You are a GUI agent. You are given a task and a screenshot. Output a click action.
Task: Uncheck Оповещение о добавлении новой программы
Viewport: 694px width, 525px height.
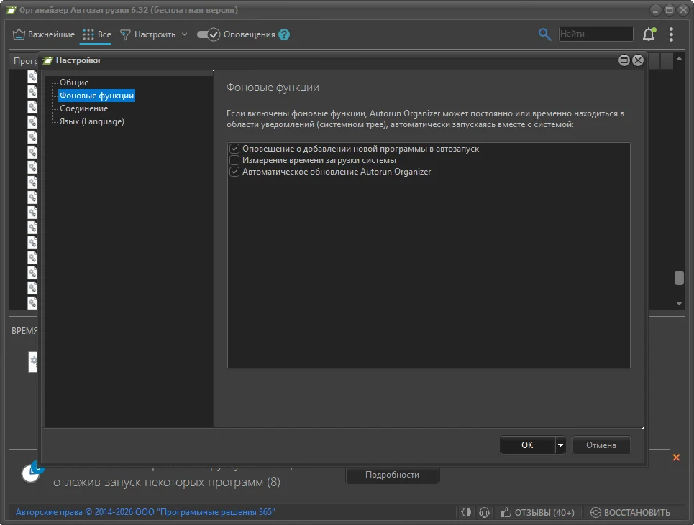point(234,149)
